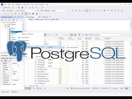This screenshot has height=99, width=132.
Task: Close the Database Explorer panel
Action: tap(22, 17)
